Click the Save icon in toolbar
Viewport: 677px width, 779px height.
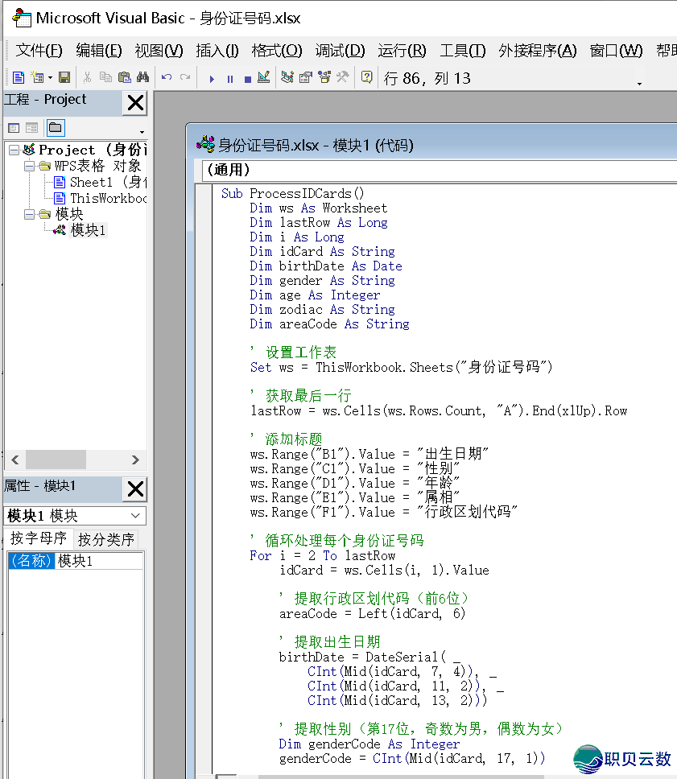pos(64,78)
